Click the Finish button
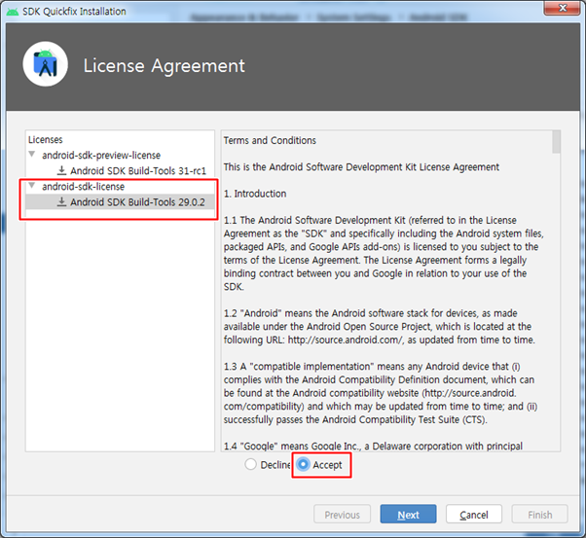586x538 pixels. 539,514
